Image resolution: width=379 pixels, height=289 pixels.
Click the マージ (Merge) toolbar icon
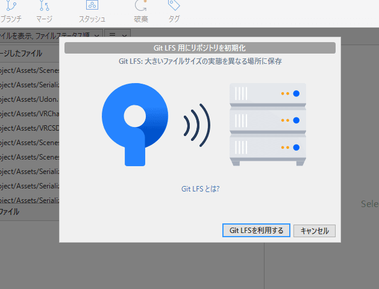pos(44,7)
